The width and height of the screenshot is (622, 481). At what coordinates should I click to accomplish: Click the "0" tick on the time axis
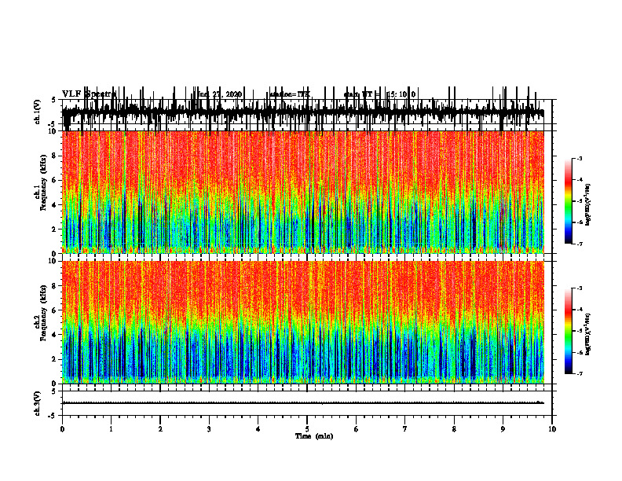click(x=62, y=429)
